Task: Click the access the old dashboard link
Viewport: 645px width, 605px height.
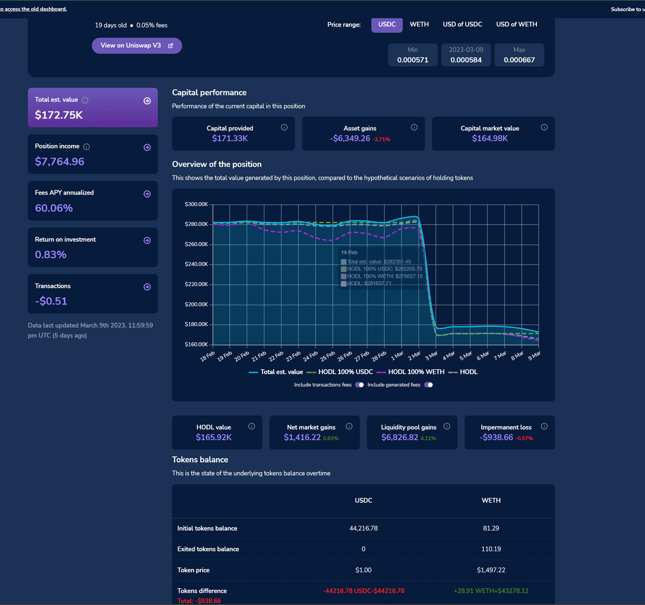Action: click(33, 9)
